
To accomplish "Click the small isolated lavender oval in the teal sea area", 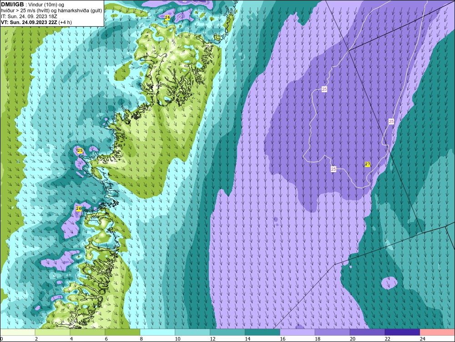I will (389, 283).
